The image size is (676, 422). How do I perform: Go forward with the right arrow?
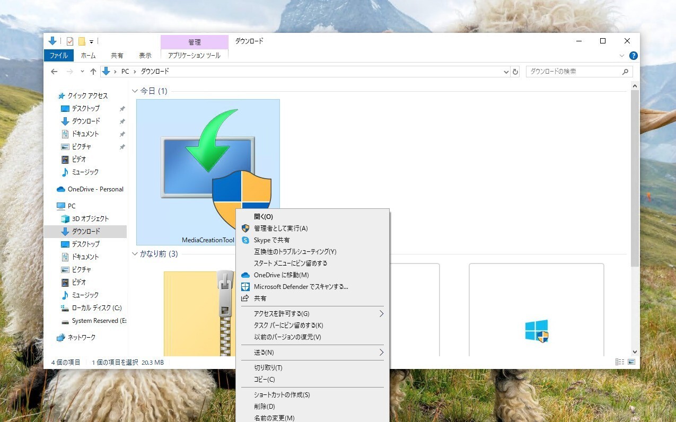point(70,72)
